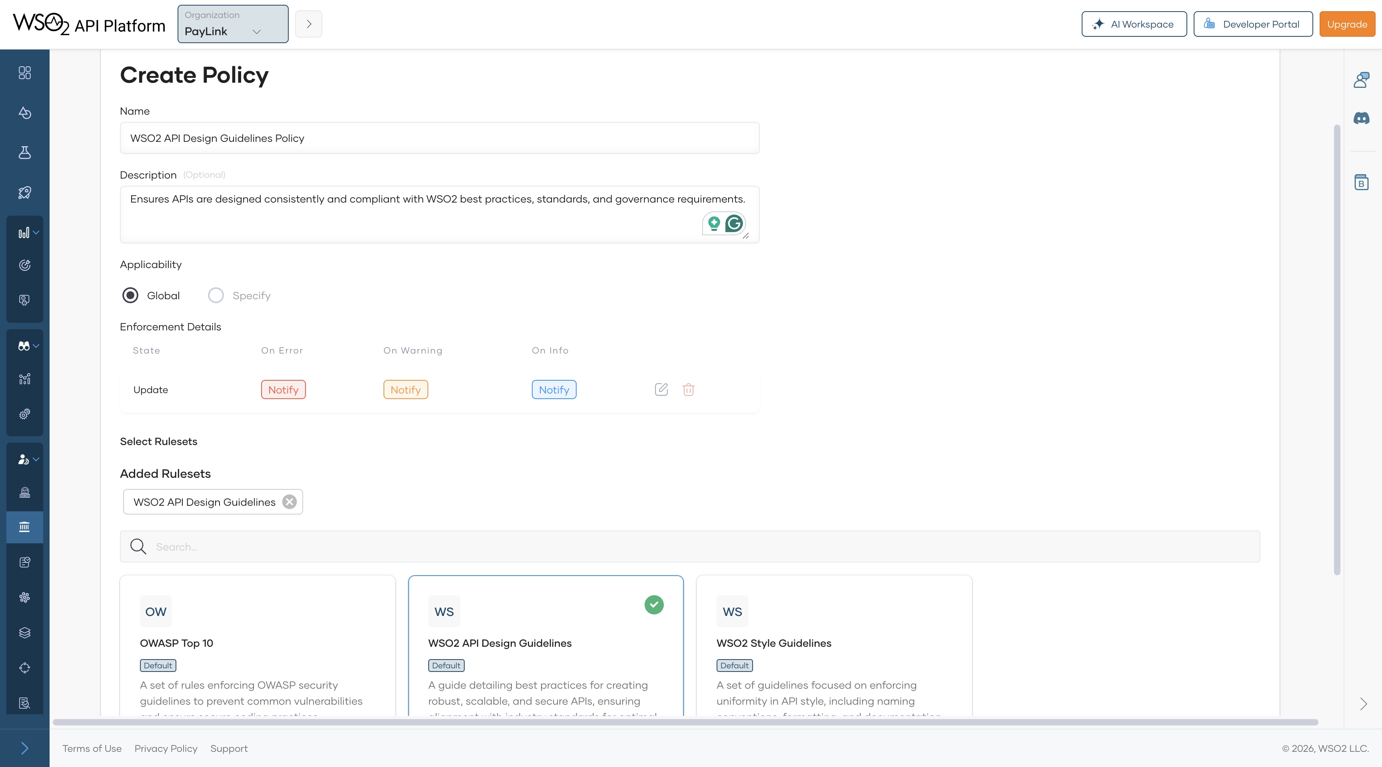Image resolution: width=1382 pixels, height=767 pixels.
Task: Select the Specify applicability radio button
Action: 216,295
